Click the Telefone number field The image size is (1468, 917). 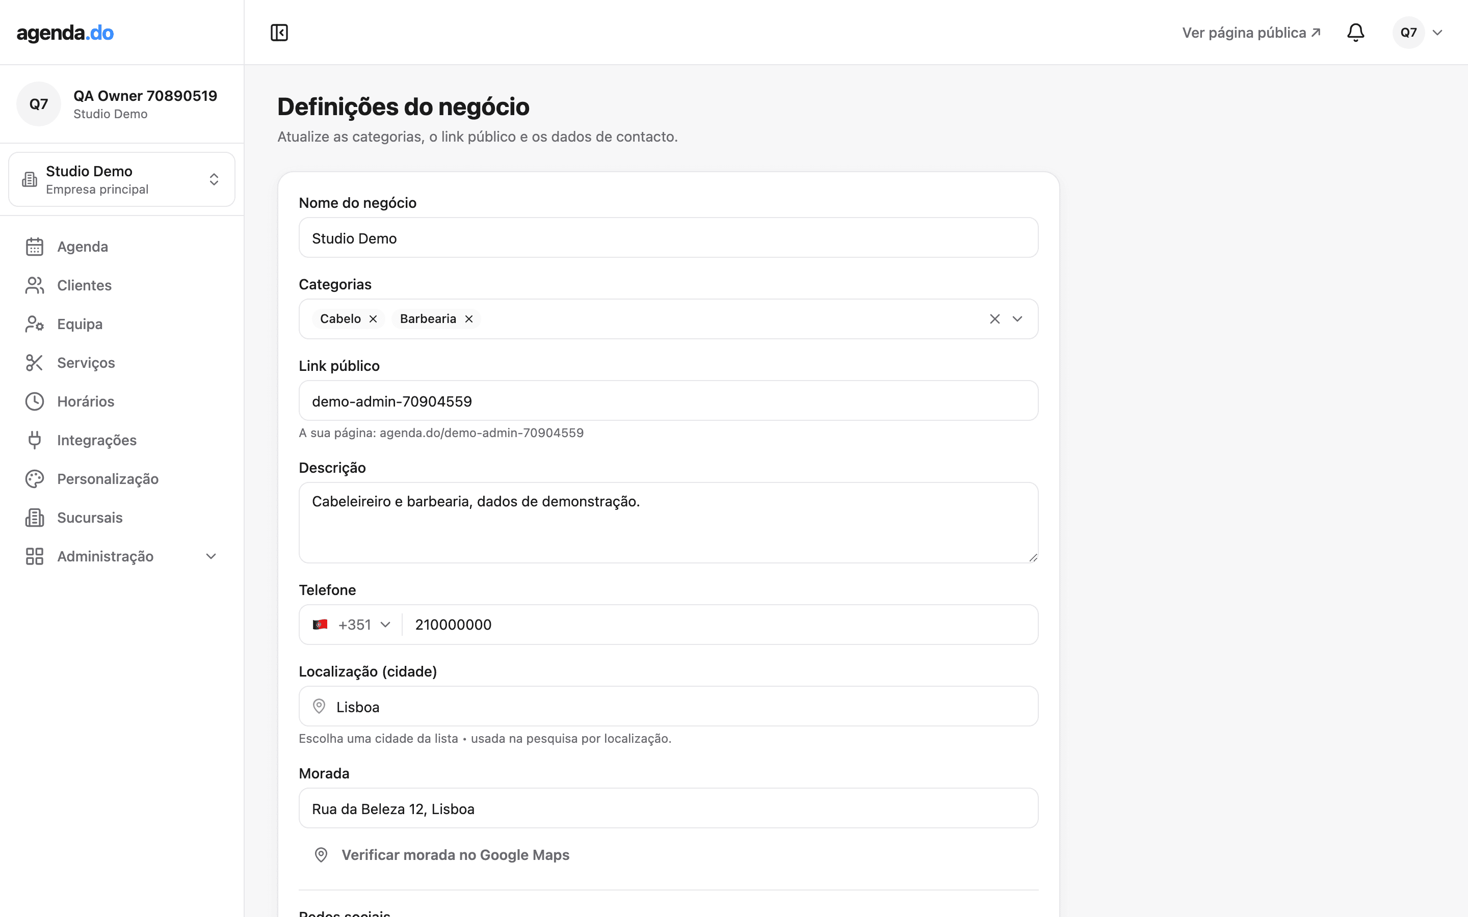point(719,625)
